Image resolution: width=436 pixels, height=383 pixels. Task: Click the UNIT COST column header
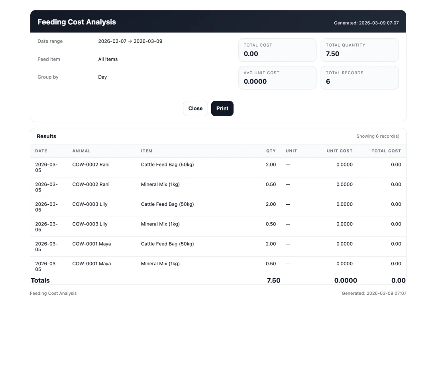(x=340, y=151)
